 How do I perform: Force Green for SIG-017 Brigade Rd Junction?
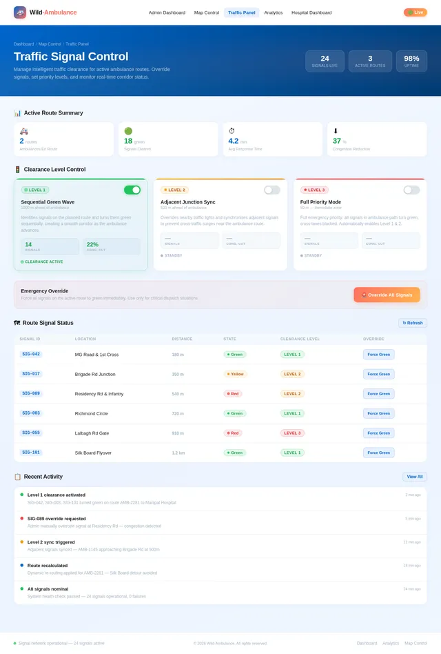point(378,374)
